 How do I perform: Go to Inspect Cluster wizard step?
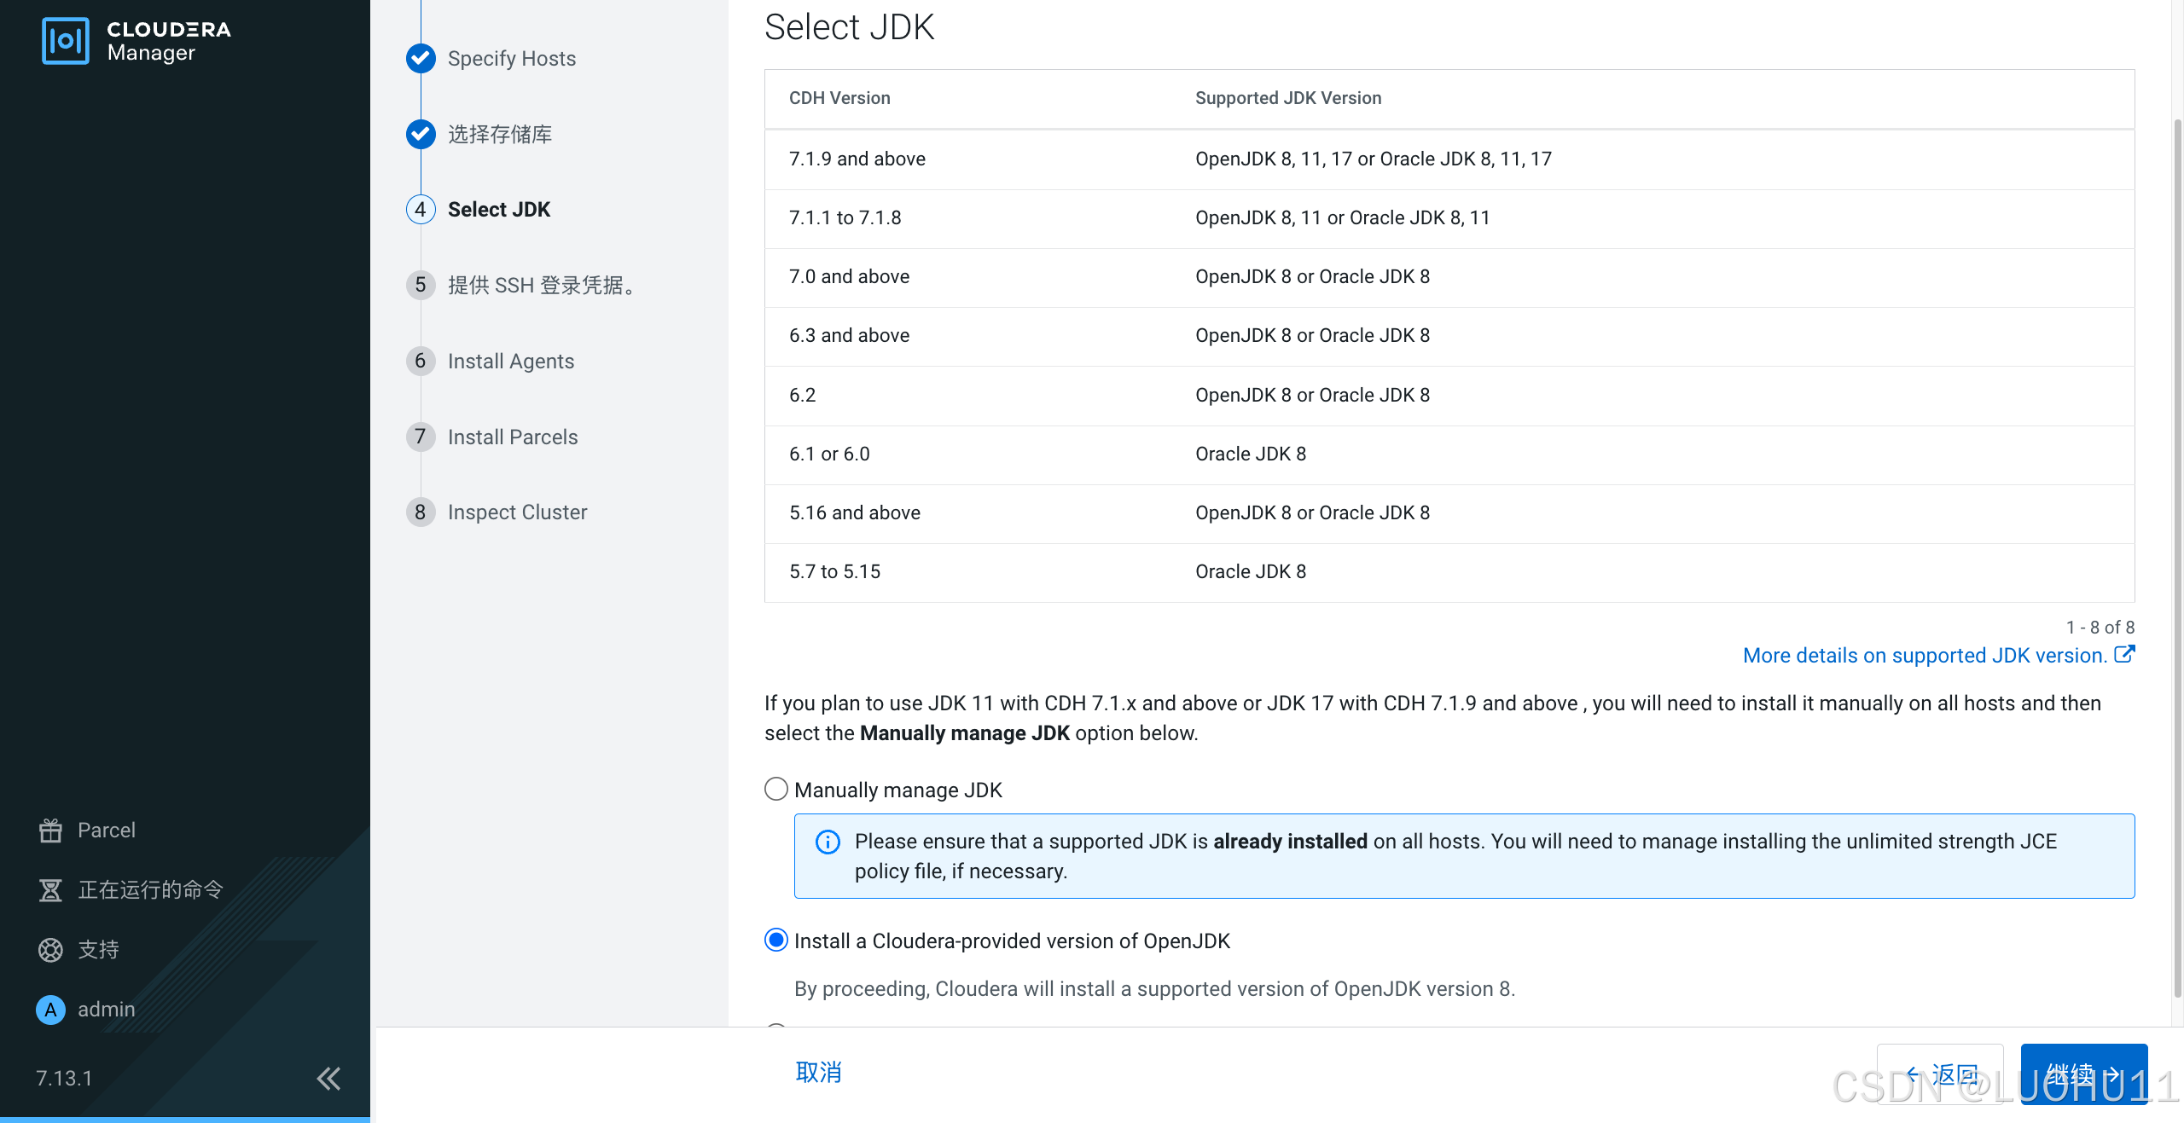[517, 512]
